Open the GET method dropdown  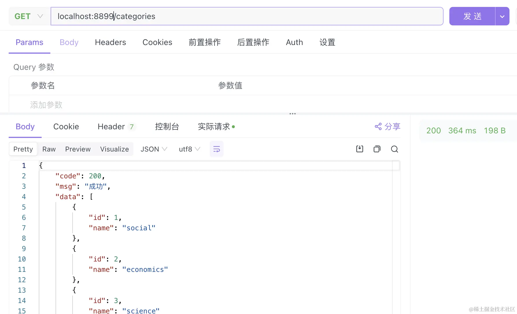29,16
